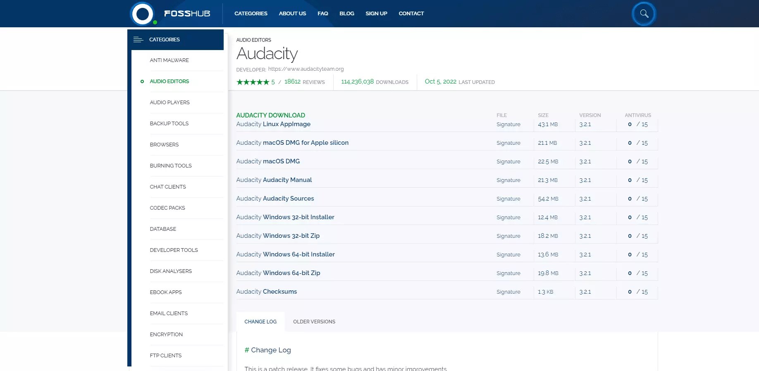Switch to CHANGE LOG tab
Viewport: 759px width, 371px height.
[260, 321]
